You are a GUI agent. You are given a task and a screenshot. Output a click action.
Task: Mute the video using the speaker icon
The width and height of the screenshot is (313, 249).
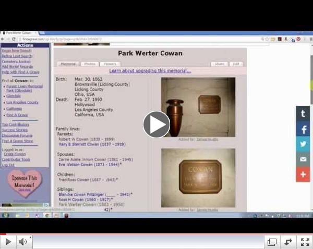point(22,242)
